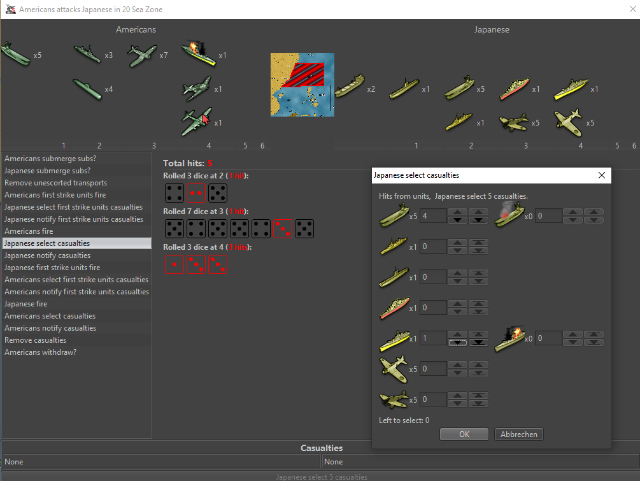This screenshot has width=640, height=481.
Task: Confirm casualties with OK button
Action: (464, 434)
